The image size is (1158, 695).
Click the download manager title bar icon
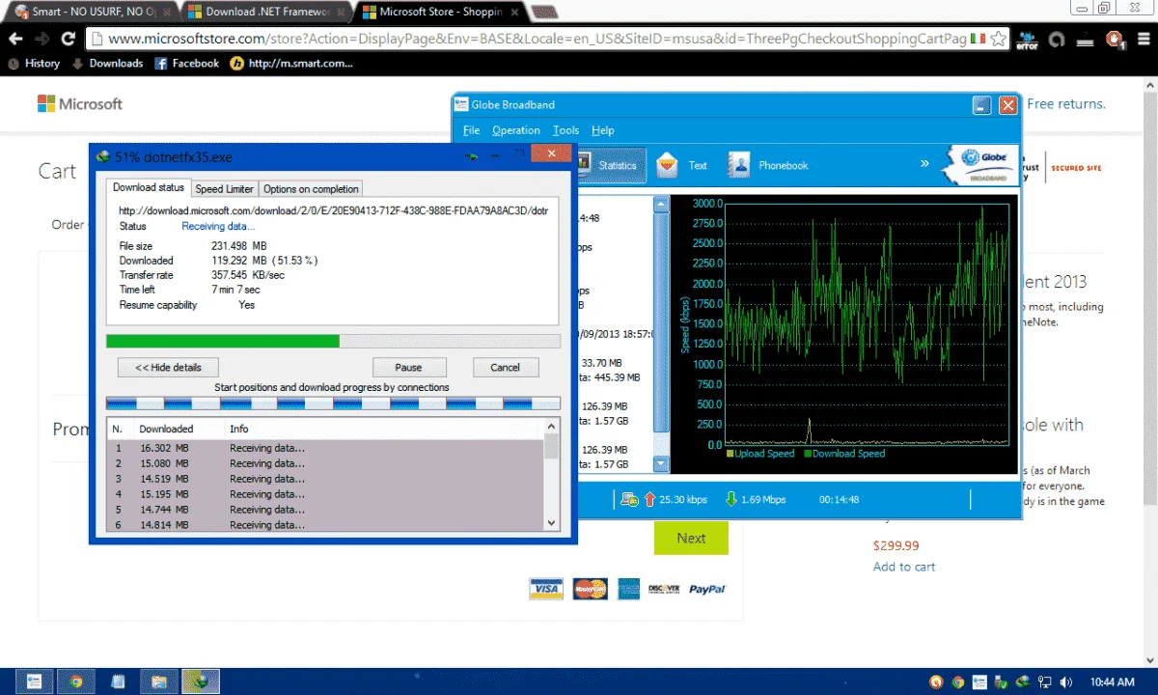click(103, 156)
